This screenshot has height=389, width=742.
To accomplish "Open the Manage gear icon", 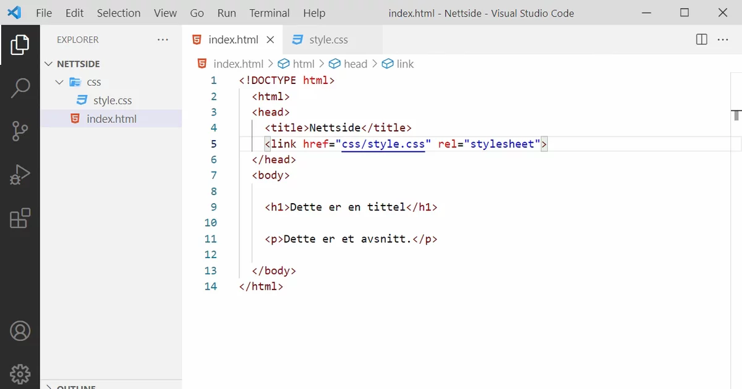I will pyautogui.click(x=20, y=373).
